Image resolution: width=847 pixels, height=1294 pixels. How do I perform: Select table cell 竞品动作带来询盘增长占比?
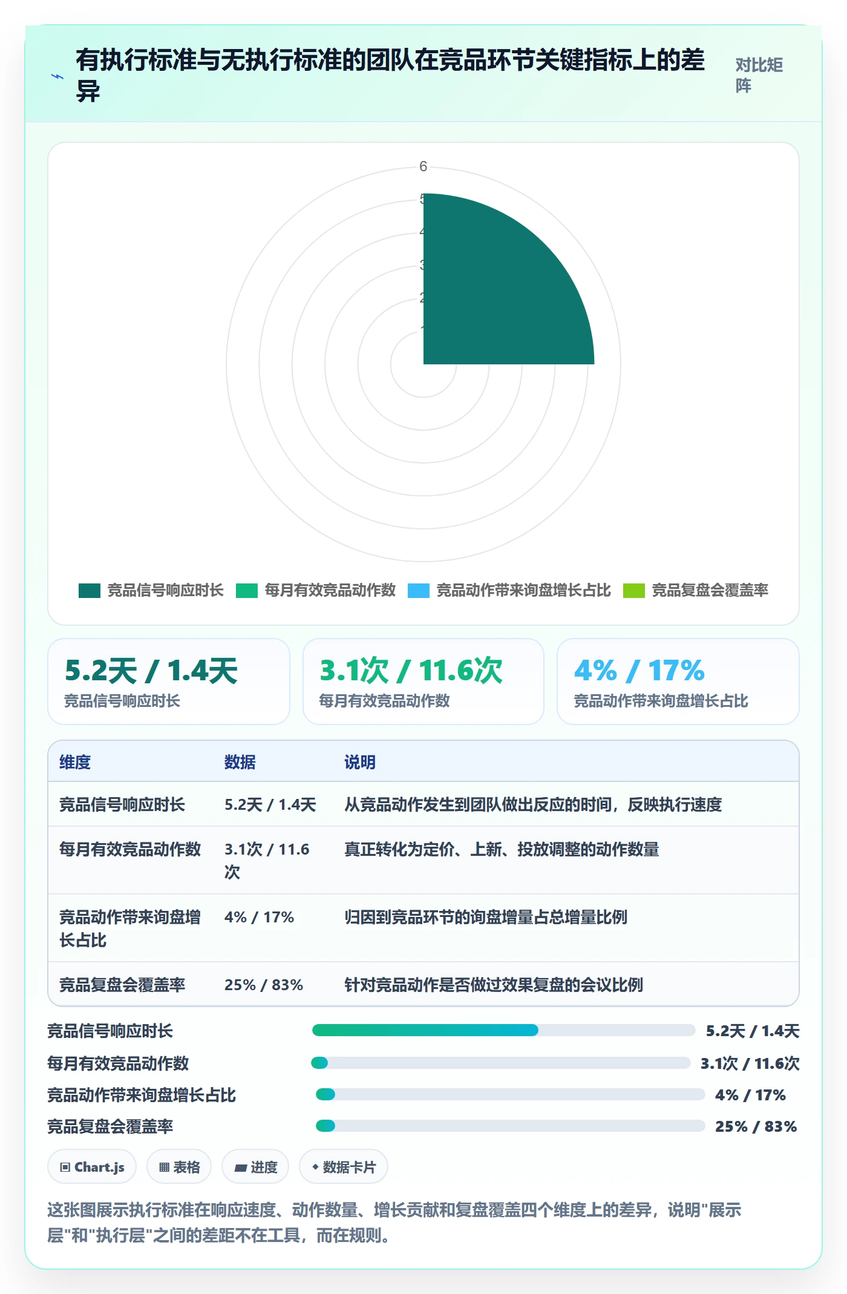(130, 928)
